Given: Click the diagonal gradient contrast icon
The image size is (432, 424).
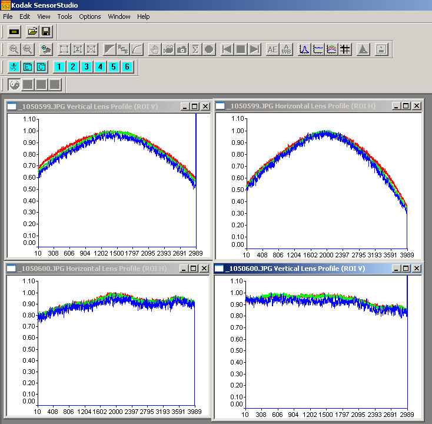Looking at the screenshot, I should pyautogui.click(x=109, y=49).
